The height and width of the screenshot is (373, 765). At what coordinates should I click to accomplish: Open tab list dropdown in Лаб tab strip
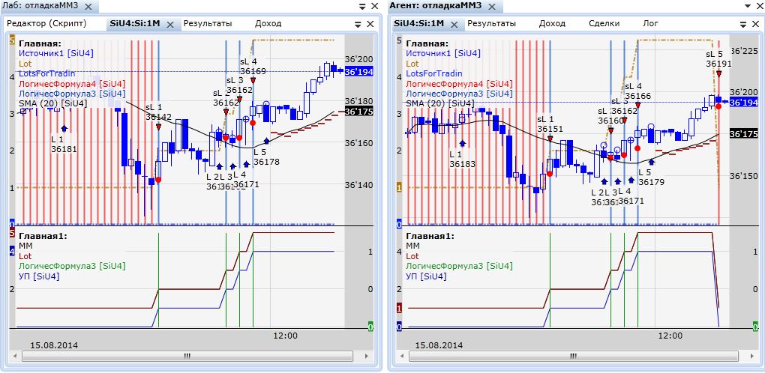tap(358, 24)
